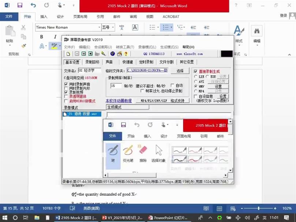Click the Paste clipboard icon
The width and height of the screenshot is (296, 222).
[x=10, y=31]
